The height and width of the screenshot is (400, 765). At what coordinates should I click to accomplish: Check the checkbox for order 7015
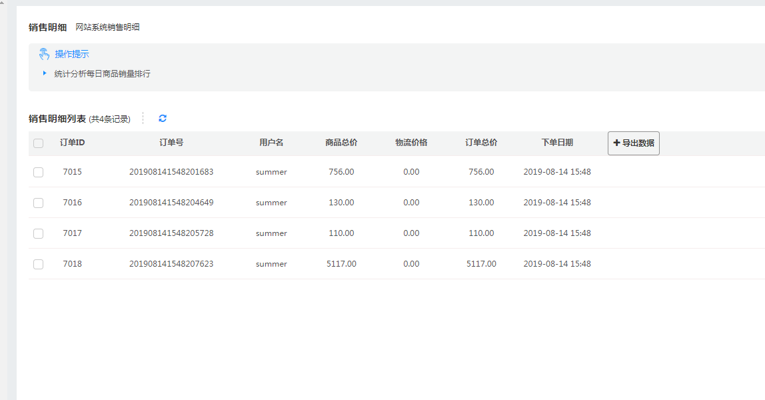(39, 172)
